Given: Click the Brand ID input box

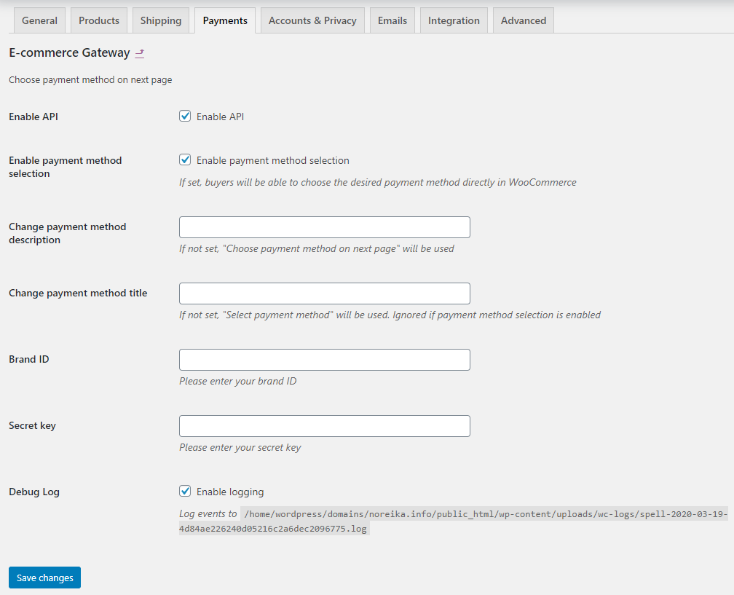Looking at the screenshot, I should 325,360.
